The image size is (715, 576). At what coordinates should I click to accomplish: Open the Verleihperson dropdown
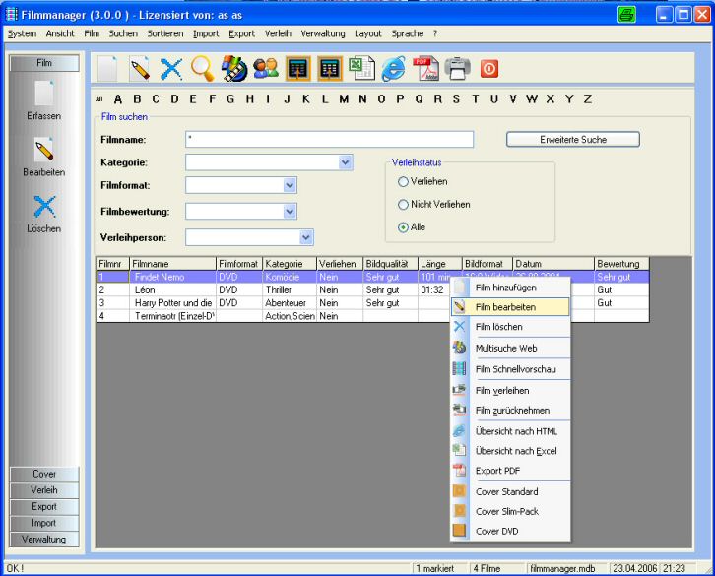coord(306,237)
